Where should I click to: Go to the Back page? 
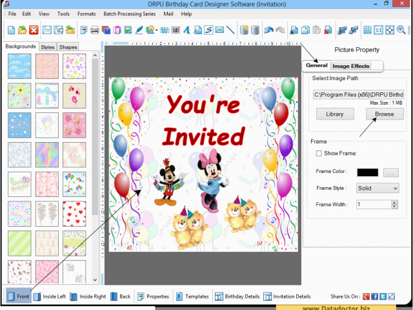click(121, 296)
